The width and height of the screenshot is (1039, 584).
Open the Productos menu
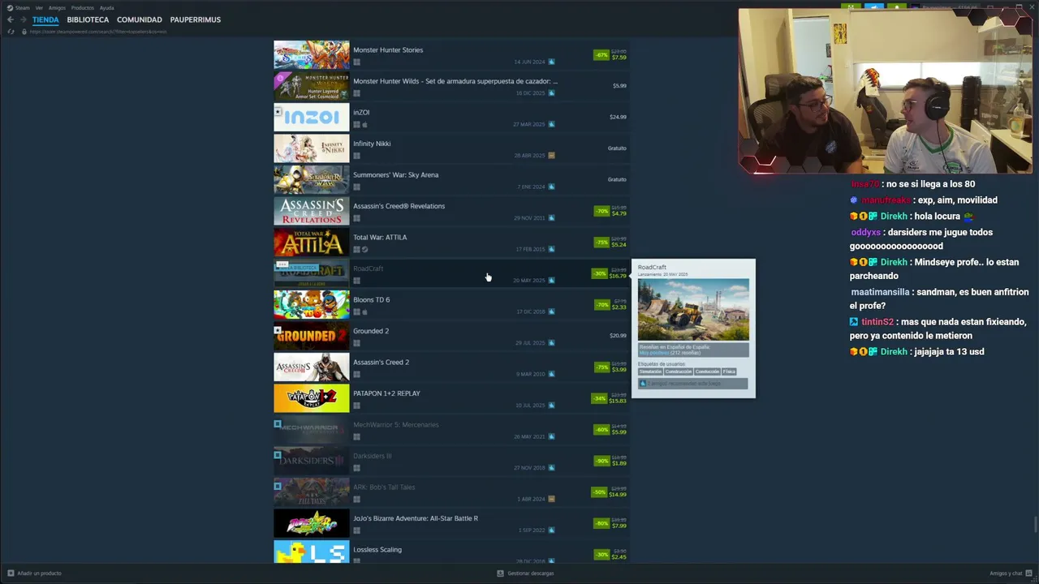83,8
